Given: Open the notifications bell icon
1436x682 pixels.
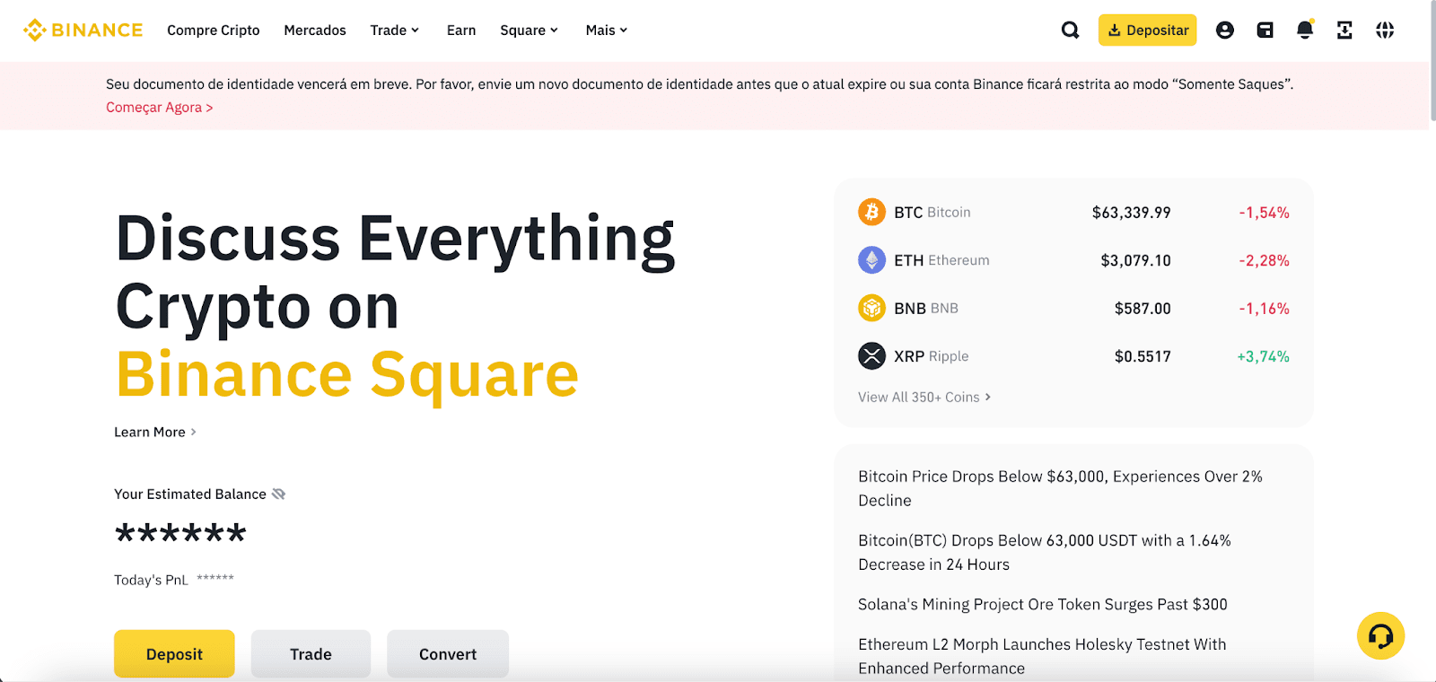Looking at the screenshot, I should pyautogui.click(x=1305, y=30).
